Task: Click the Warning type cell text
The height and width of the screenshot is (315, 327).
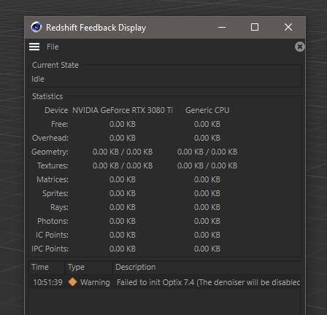Action: [95, 282]
